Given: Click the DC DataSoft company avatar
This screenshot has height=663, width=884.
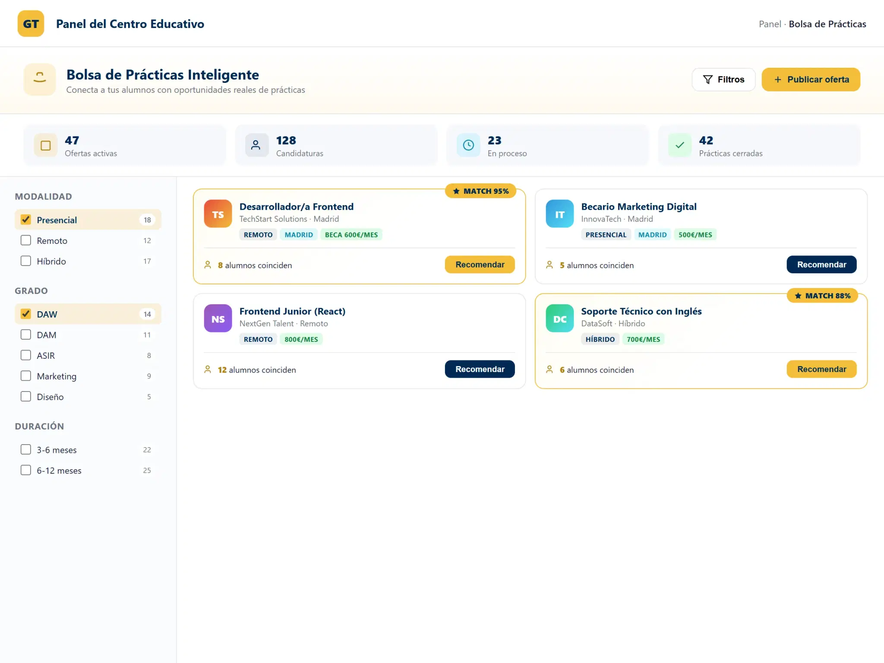Looking at the screenshot, I should [x=560, y=319].
